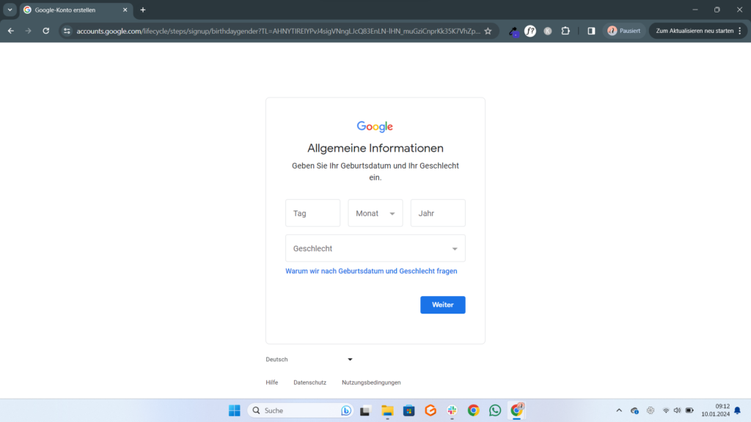Expand the Monat dropdown

point(375,213)
